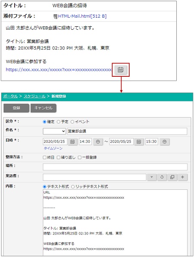Open the start time clock picker

pyautogui.click(x=98, y=142)
